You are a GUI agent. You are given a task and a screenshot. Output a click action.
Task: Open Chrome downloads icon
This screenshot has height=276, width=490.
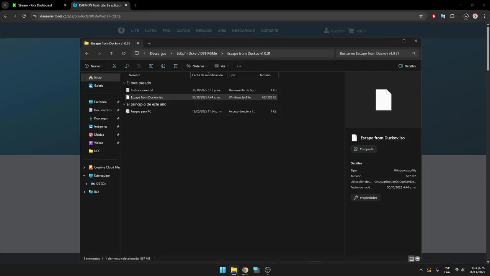click(466, 16)
